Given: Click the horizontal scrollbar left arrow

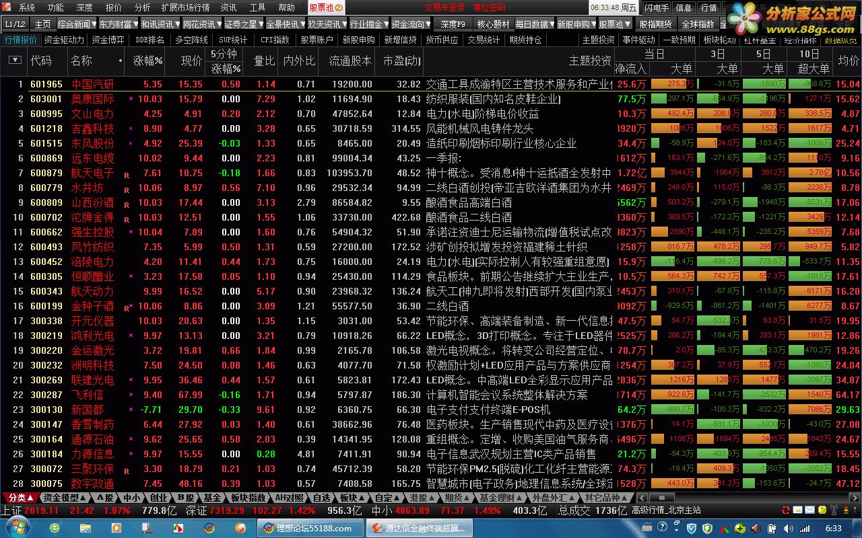Looking at the screenshot, I should click(x=642, y=498).
